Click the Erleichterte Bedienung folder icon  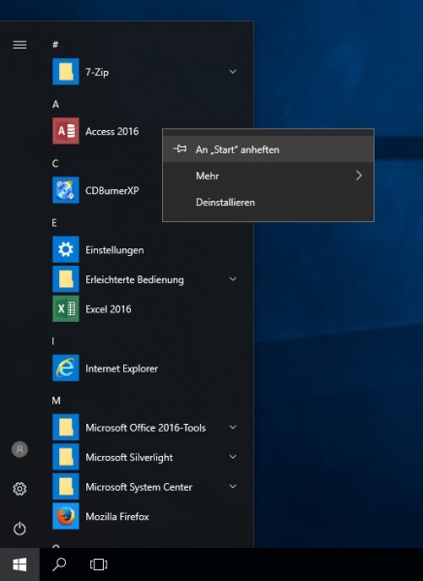[66, 279]
